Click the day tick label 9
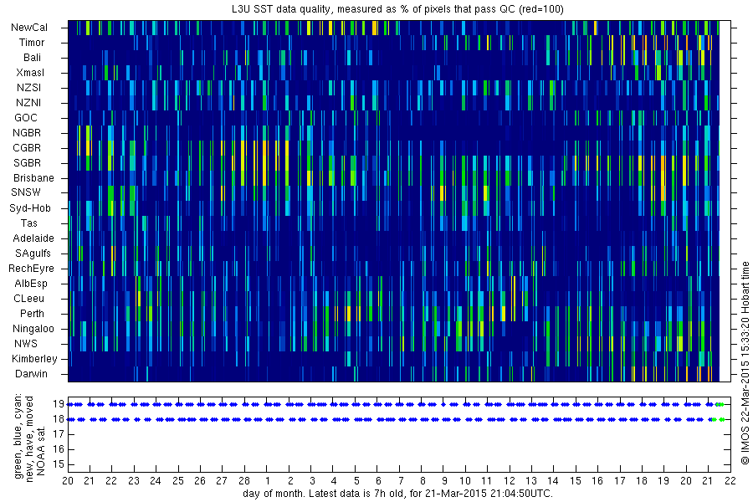This screenshot has width=753, height=502. pyautogui.click(x=445, y=481)
